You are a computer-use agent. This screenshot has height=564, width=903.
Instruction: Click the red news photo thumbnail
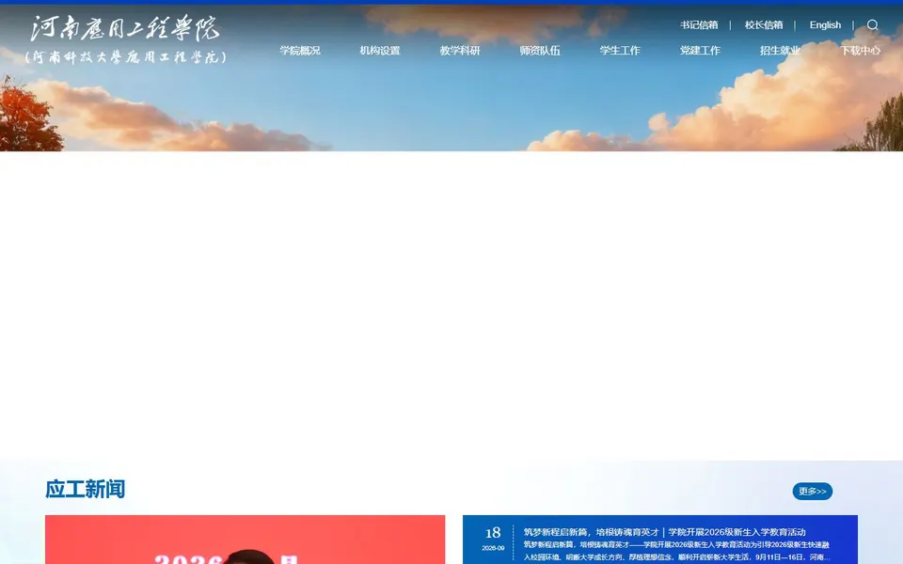[x=245, y=540]
